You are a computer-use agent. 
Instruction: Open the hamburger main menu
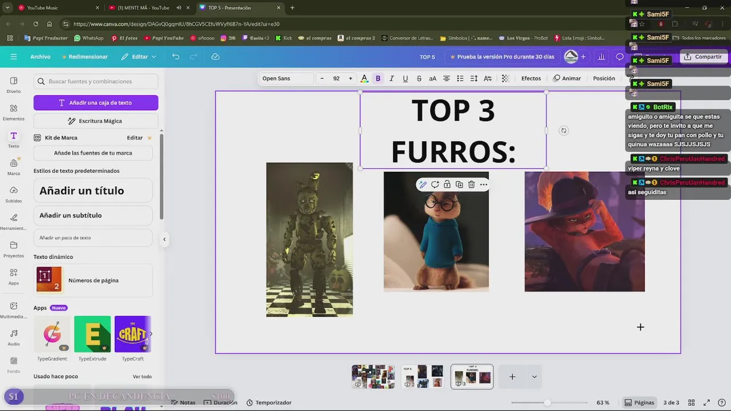click(x=14, y=57)
